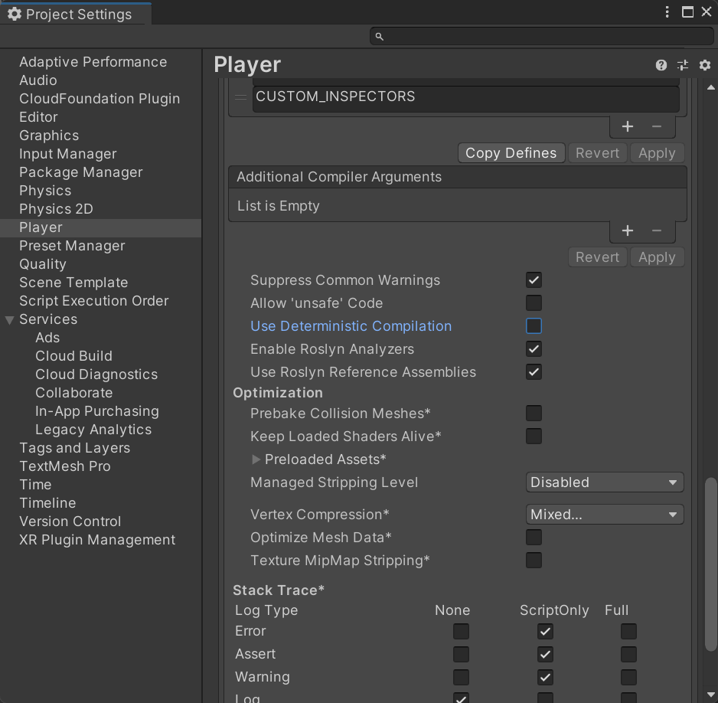Screen dimensions: 718x703
Task: Disable Suppress Common Warnings
Action: [534, 280]
